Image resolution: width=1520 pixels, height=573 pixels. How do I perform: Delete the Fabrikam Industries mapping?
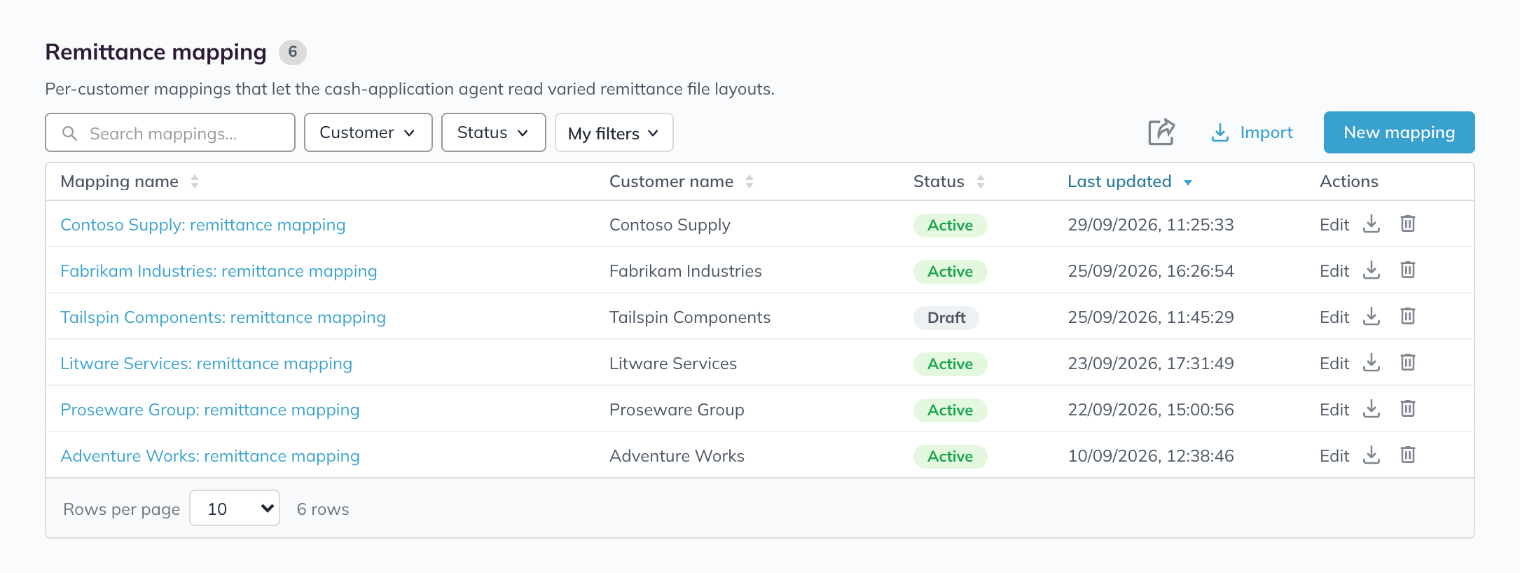pos(1408,270)
